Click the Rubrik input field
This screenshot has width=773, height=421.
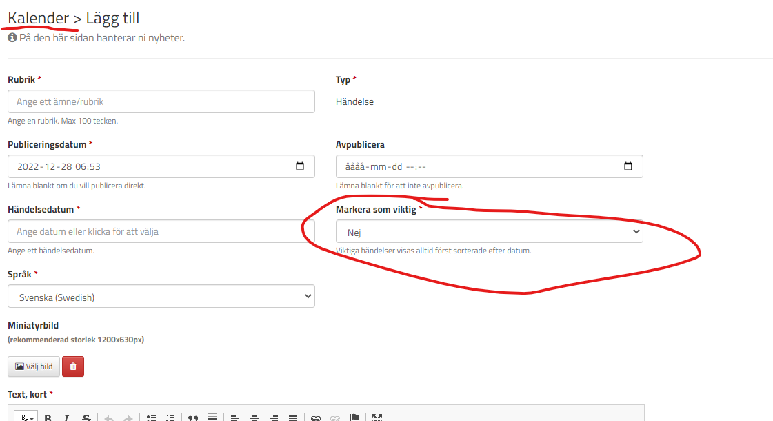click(161, 101)
